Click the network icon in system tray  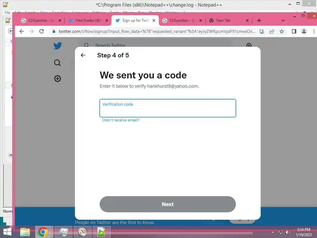coord(280,232)
